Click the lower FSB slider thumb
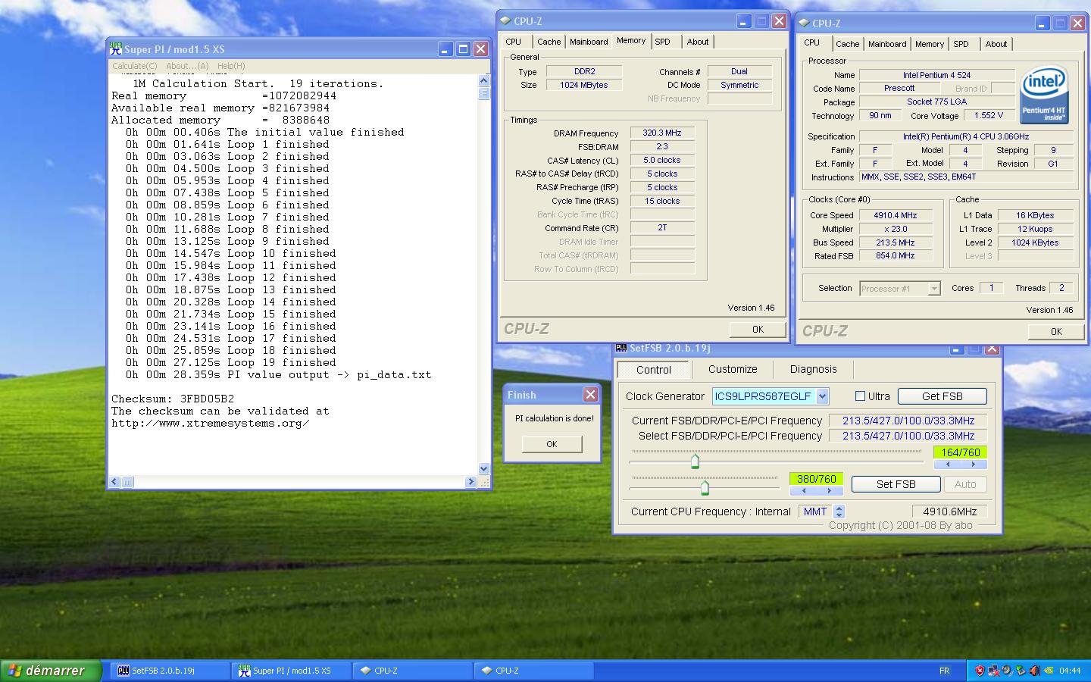Image resolution: width=1091 pixels, height=682 pixels. click(x=705, y=487)
